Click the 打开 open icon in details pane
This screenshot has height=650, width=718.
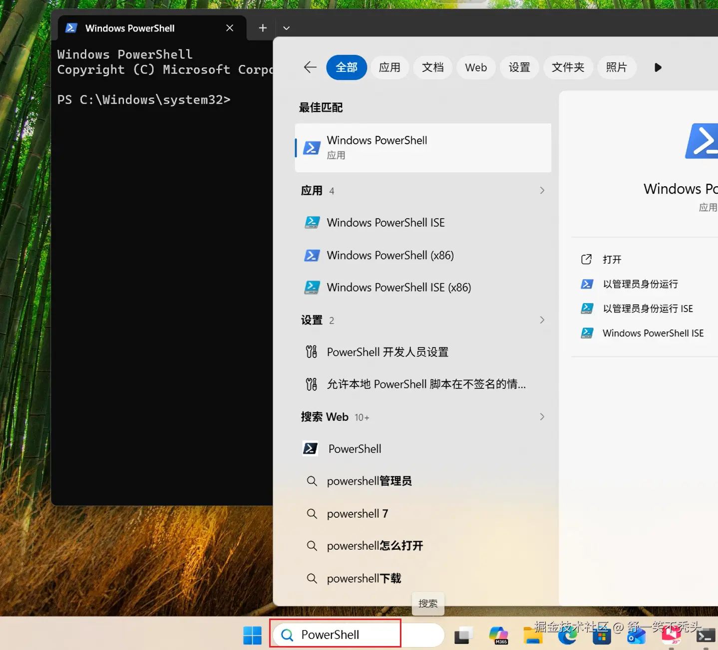pyautogui.click(x=587, y=259)
